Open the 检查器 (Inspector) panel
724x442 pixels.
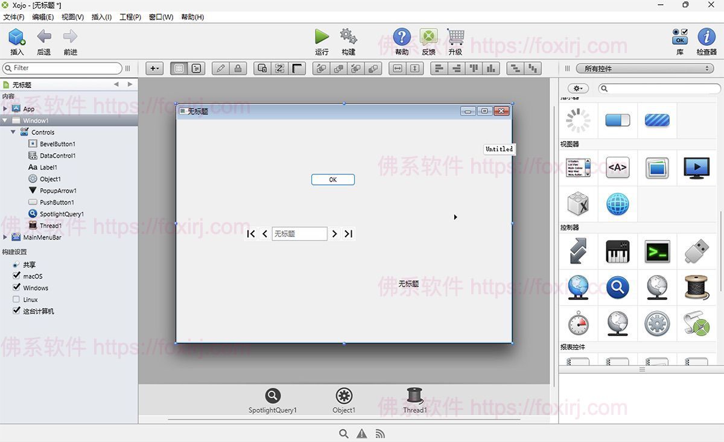click(707, 40)
